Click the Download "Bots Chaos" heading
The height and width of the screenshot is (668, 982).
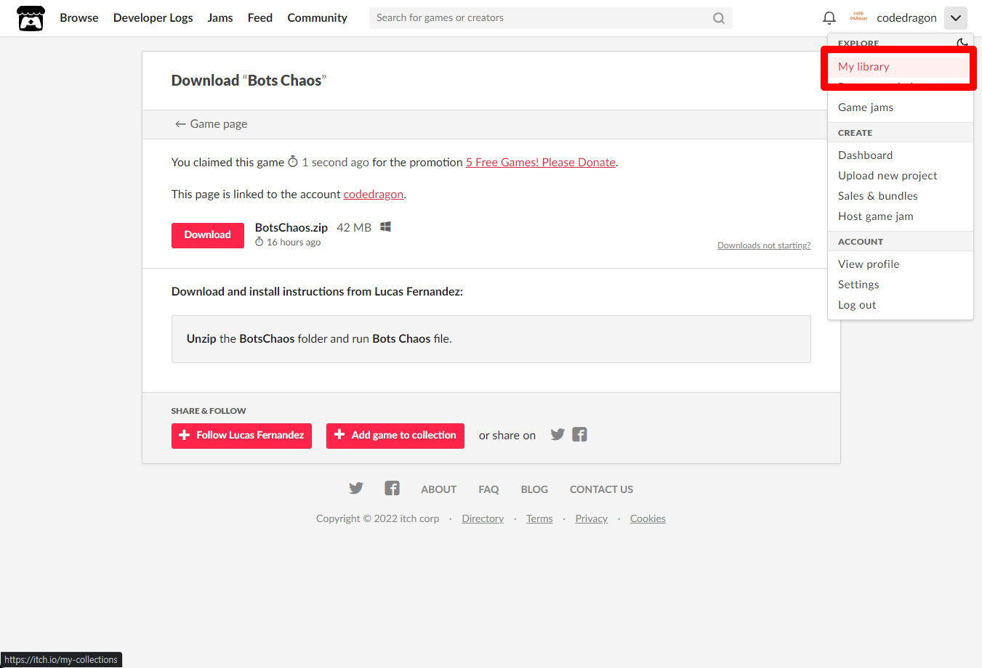pos(249,81)
